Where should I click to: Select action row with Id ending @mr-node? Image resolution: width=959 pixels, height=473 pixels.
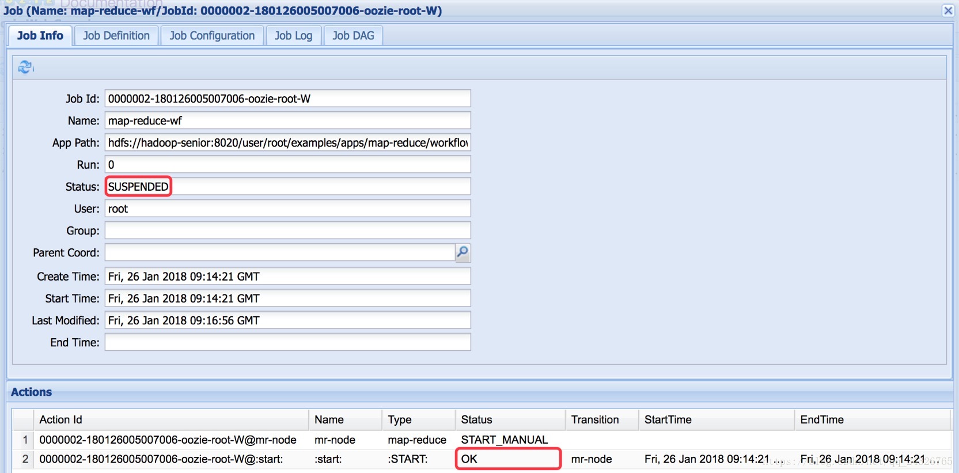point(481,440)
